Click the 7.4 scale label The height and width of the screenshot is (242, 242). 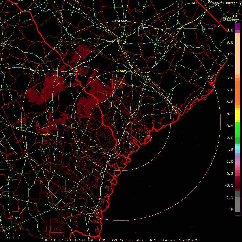pos(230,66)
